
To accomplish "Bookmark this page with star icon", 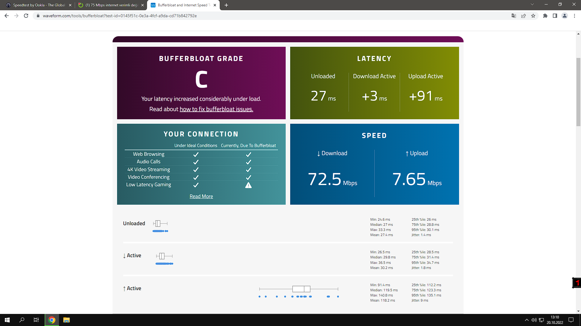I will pos(533,16).
